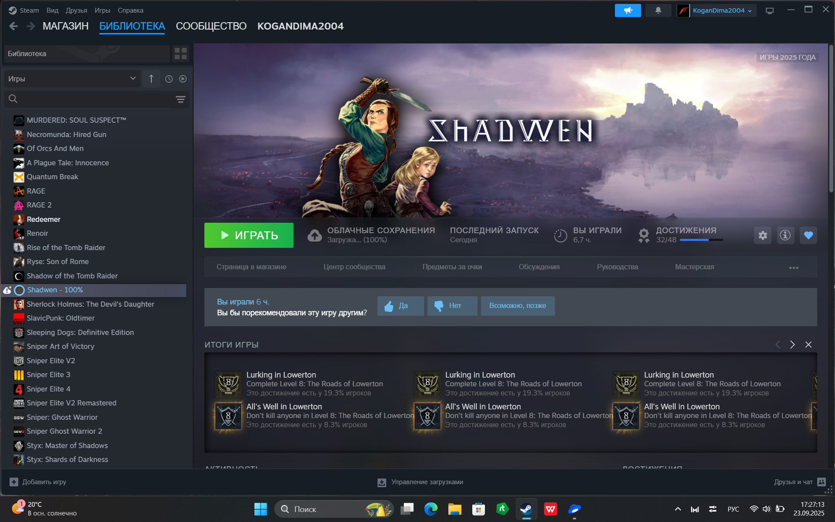Go to МАГАЗИН tab
835x522 pixels.
coord(66,26)
